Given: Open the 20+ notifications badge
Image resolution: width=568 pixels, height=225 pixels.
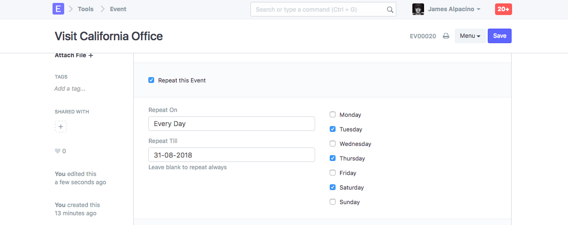Looking at the screenshot, I should click(503, 9).
